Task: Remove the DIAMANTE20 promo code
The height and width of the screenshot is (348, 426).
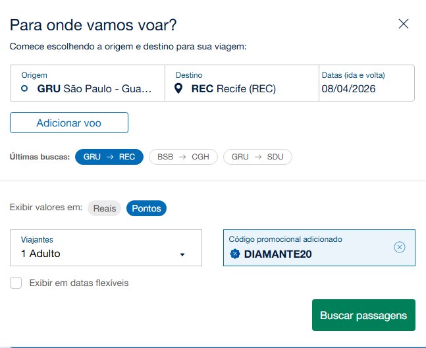Action: click(399, 247)
